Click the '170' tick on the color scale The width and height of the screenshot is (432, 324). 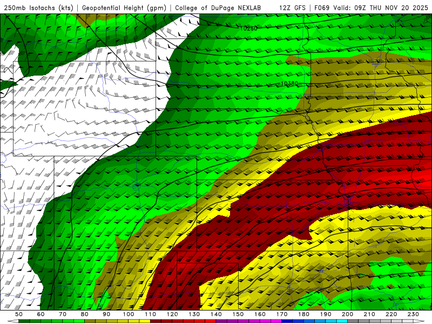[x=282, y=314]
